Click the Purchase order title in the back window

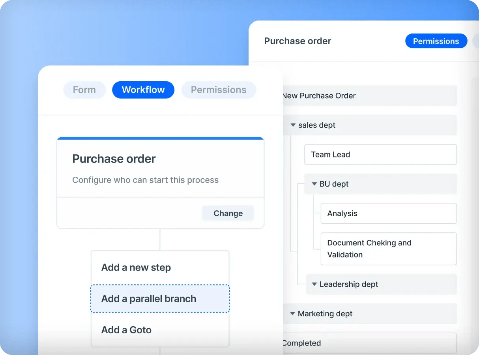pyautogui.click(x=298, y=41)
